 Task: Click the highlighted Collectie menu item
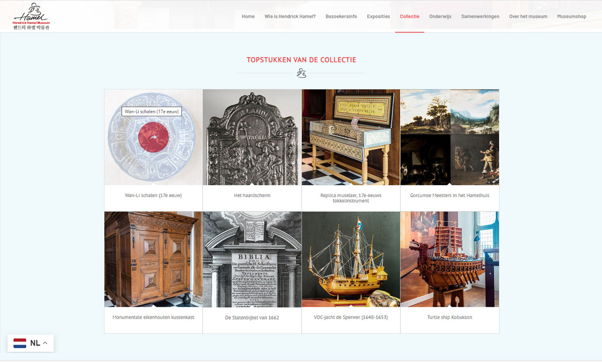pyautogui.click(x=409, y=16)
